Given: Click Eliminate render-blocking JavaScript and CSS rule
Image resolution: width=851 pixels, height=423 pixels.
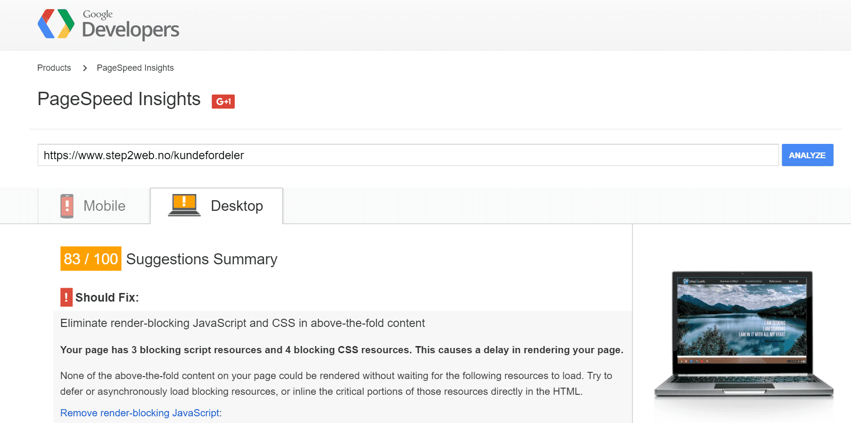Looking at the screenshot, I should 242,323.
